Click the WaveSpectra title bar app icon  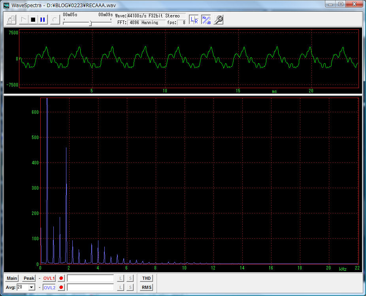point(6,5)
